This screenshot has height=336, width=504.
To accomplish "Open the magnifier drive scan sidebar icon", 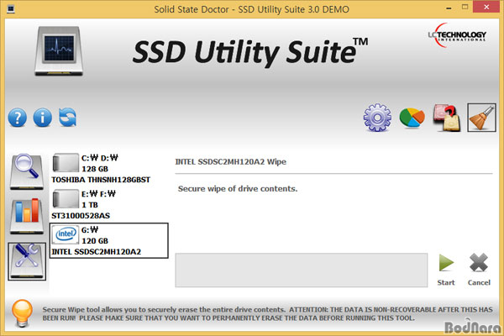I will [x=26, y=171].
